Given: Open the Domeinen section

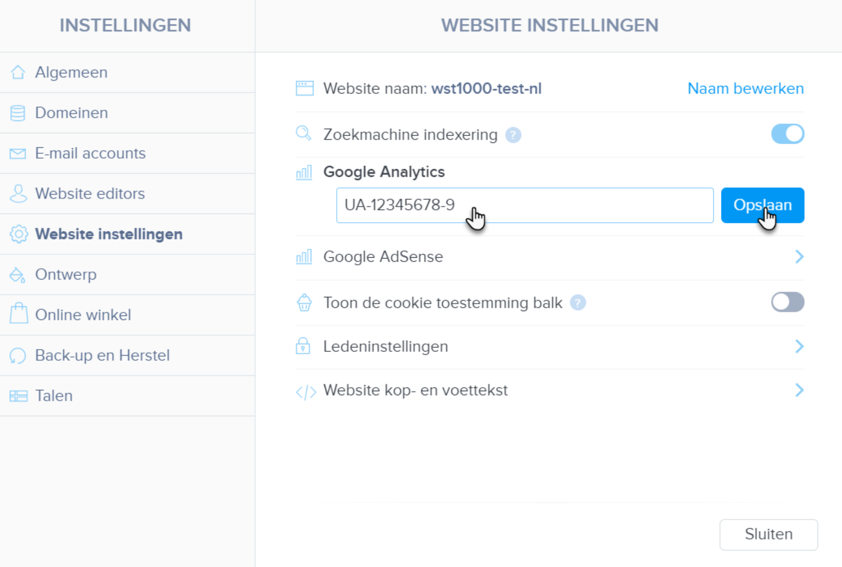Looking at the screenshot, I should point(71,113).
